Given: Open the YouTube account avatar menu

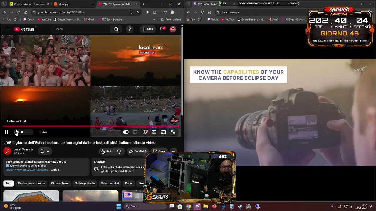Looking at the screenshot, I should [173, 29].
